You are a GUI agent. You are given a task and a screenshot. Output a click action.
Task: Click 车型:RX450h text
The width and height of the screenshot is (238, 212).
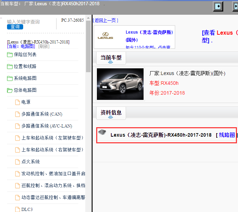pyautogui.click(x=164, y=83)
